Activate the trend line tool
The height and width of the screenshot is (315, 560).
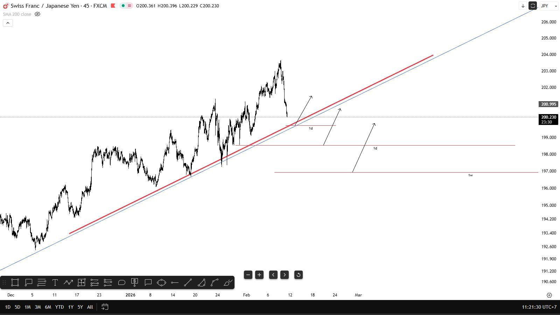pos(188,282)
